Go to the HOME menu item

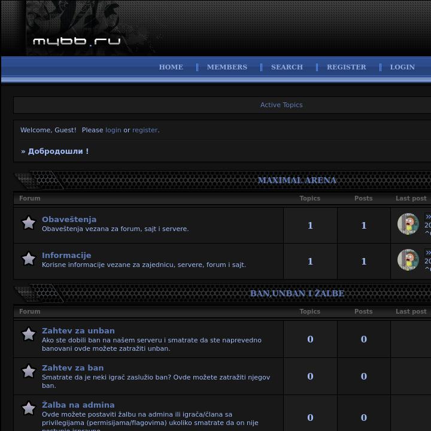click(171, 67)
